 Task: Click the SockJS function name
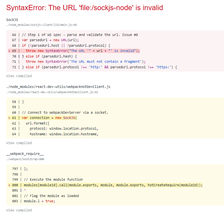coord(12,20)
